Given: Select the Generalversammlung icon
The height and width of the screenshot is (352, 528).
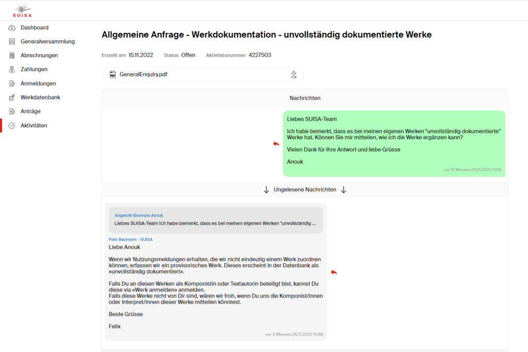Looking at the screenshot, I should [11, 41].
